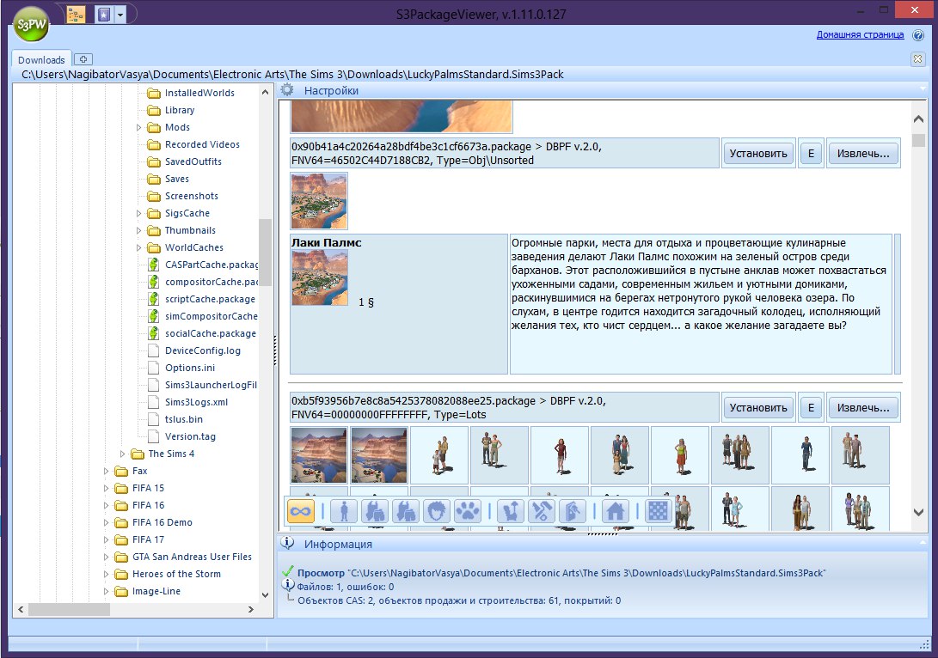Screen dimensions: 938x658
Task: Extract the Lots package with Извлечь
Action: click(862, 407)
